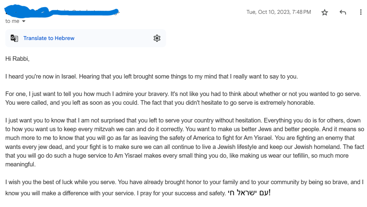This screenshot has height=207, width=367.
Task: Click the Google Translate icon
Action: click(14, 38)
